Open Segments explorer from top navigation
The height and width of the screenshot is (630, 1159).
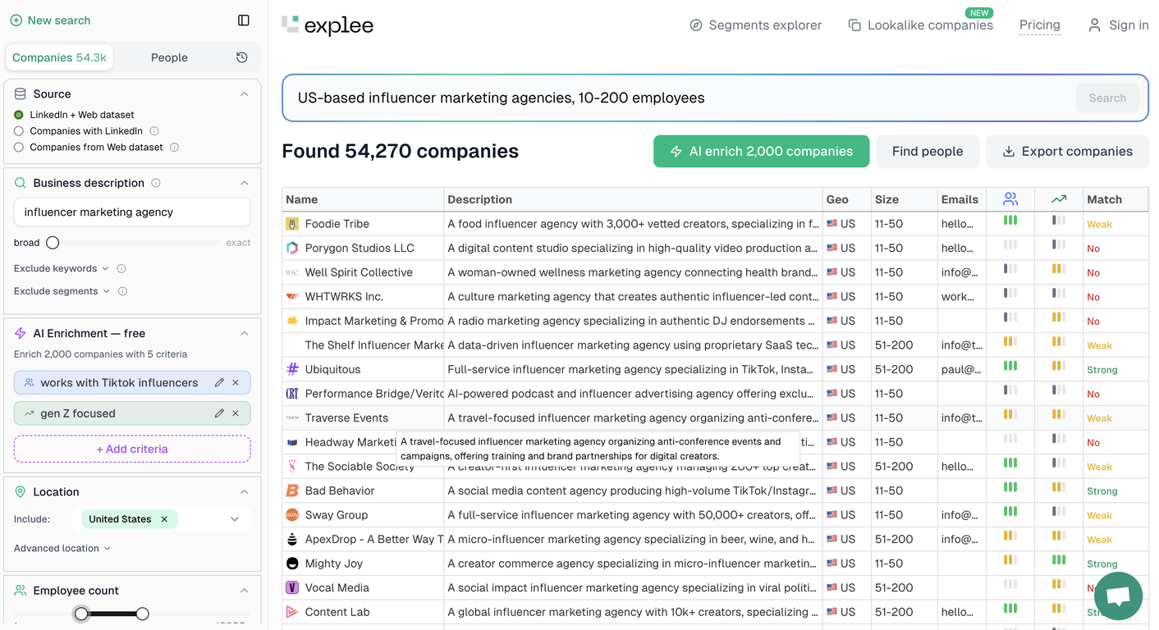point(755,25)
